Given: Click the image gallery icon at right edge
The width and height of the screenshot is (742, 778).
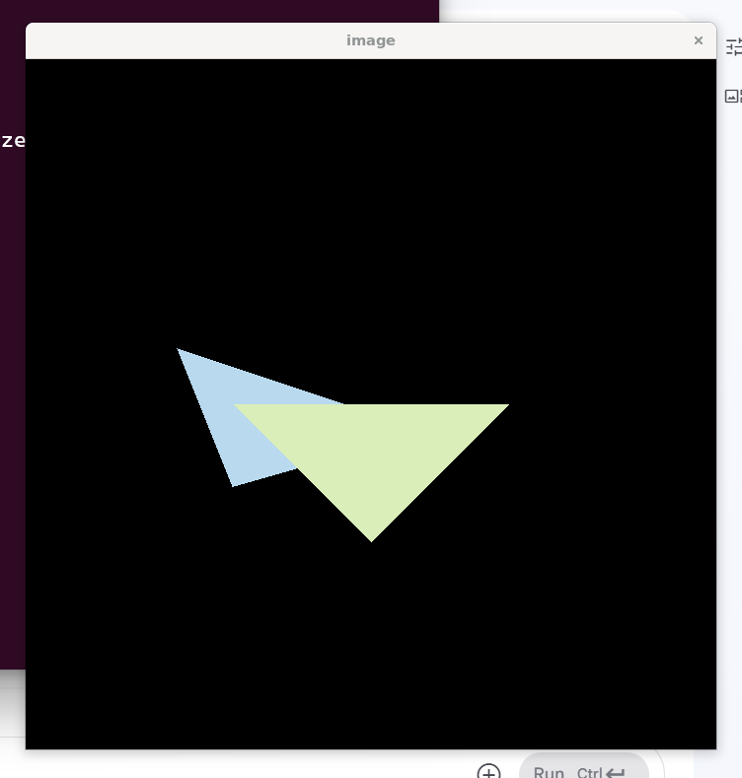Looking at the screenshot, I should [x=733, y=97].
